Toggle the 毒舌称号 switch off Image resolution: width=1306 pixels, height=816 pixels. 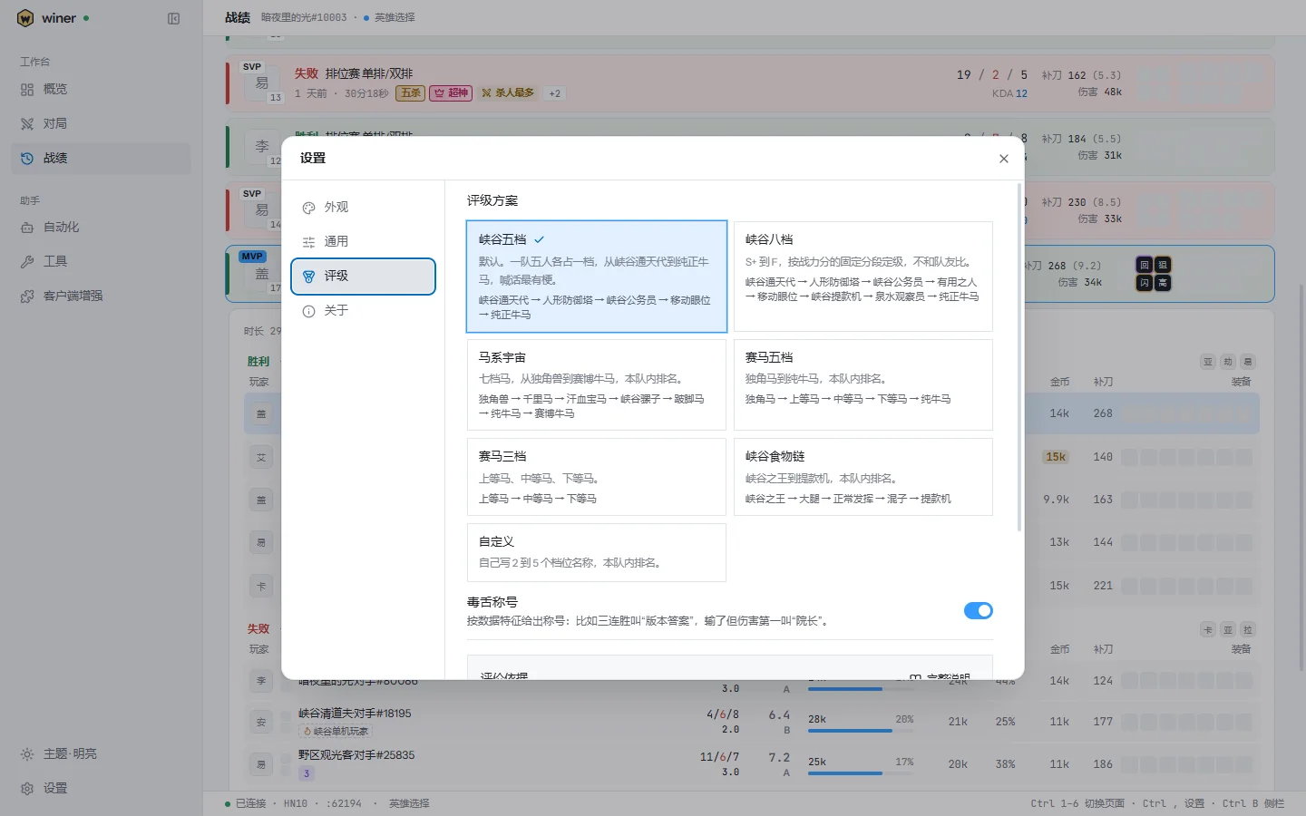[978, 611]
